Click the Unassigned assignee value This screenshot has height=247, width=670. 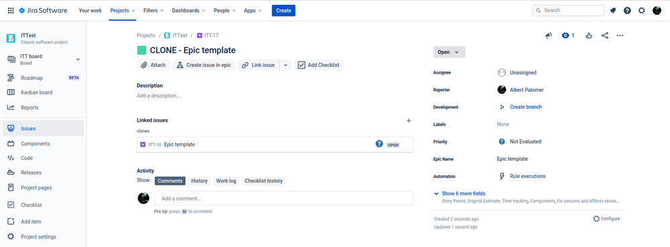point(523,73)
